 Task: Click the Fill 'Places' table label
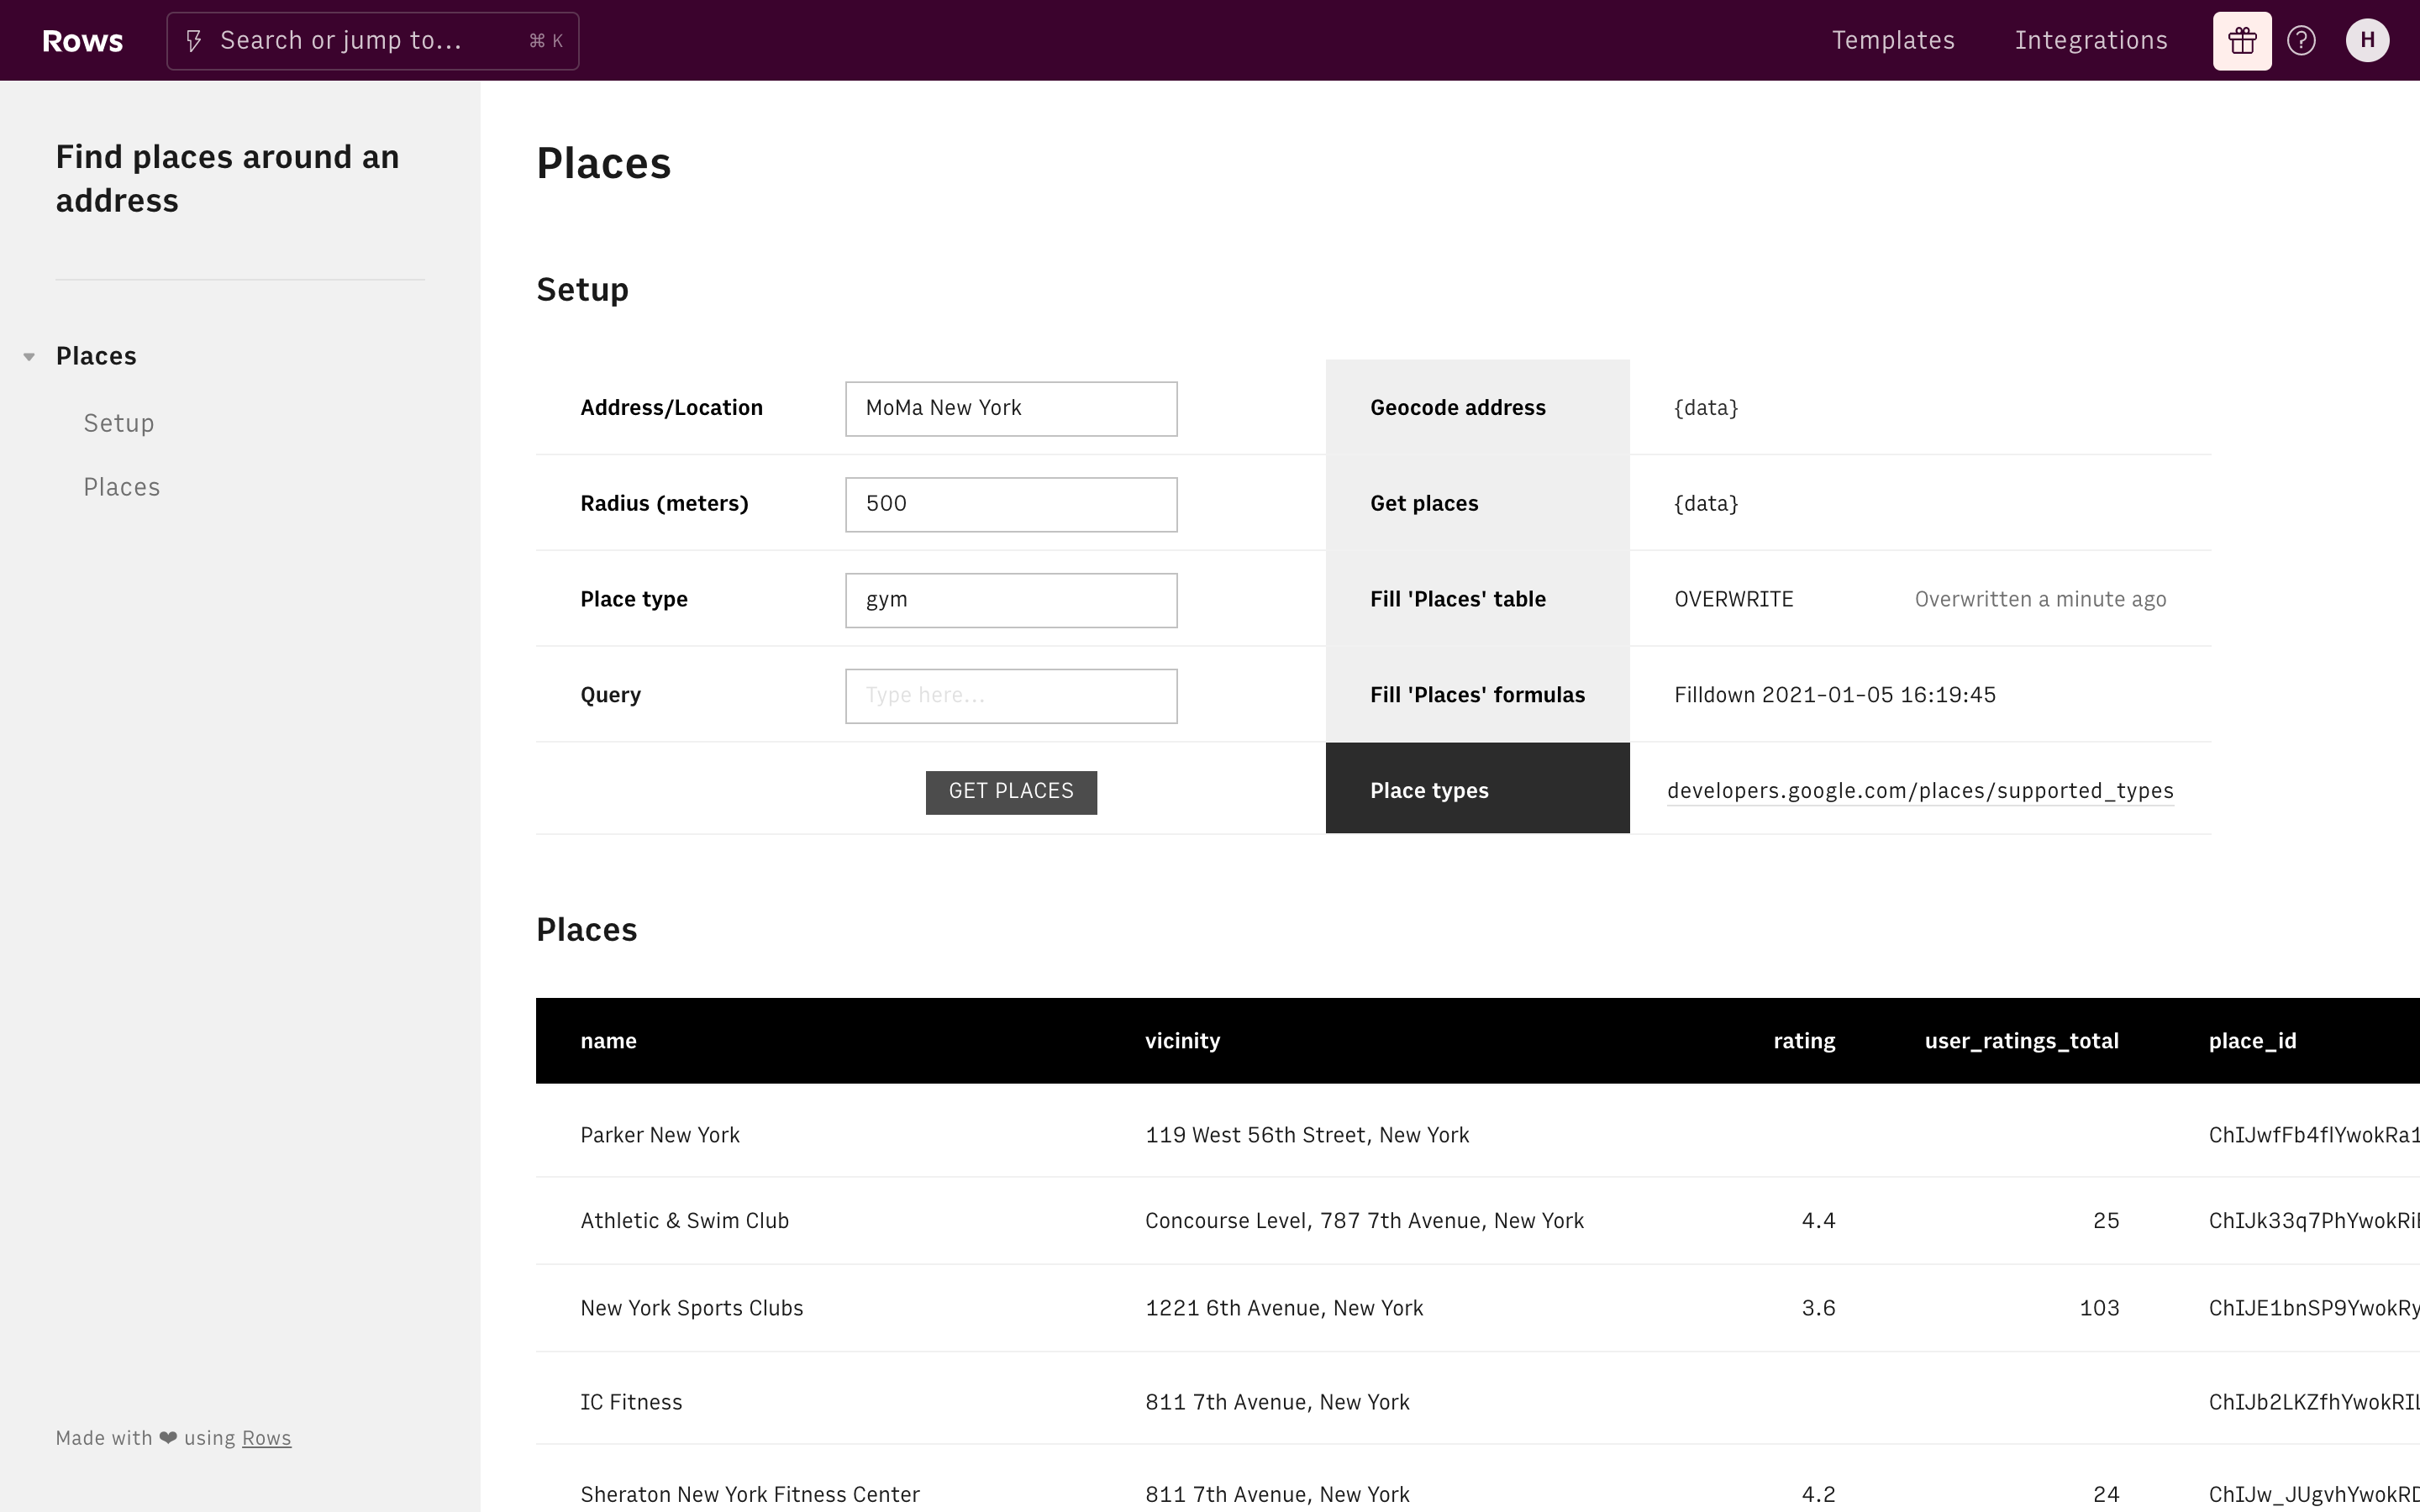pyautogui.click(x=1458, y=600)
